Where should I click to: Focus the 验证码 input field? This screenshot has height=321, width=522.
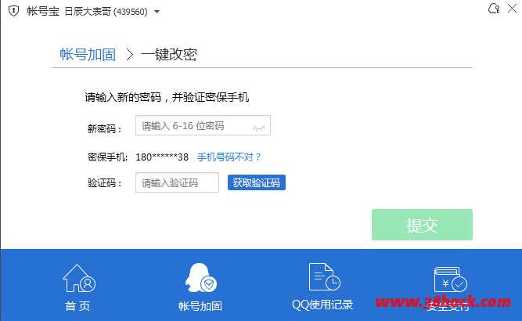click(177, 182)
